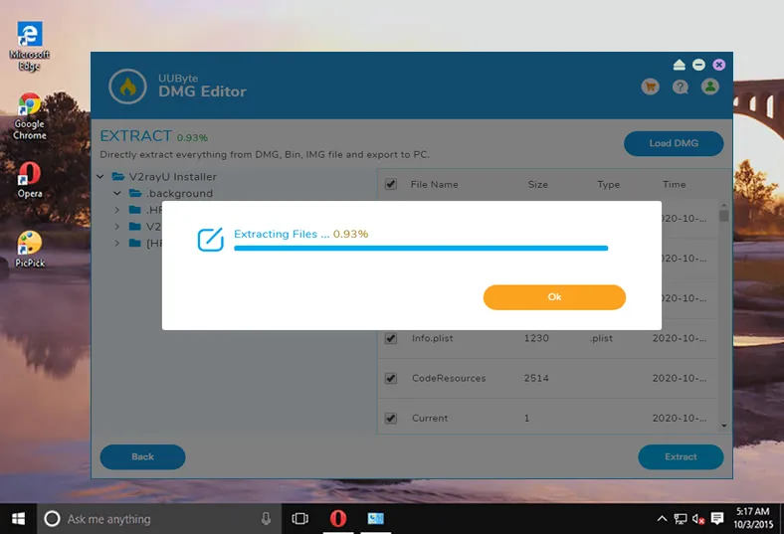Screen dimensions: 784x534
Task: Open Opera desktop shortcut
Action: pos(30,180)
